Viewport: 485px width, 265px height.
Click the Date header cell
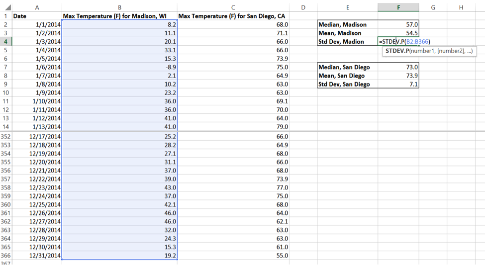[x=37, y=16]
